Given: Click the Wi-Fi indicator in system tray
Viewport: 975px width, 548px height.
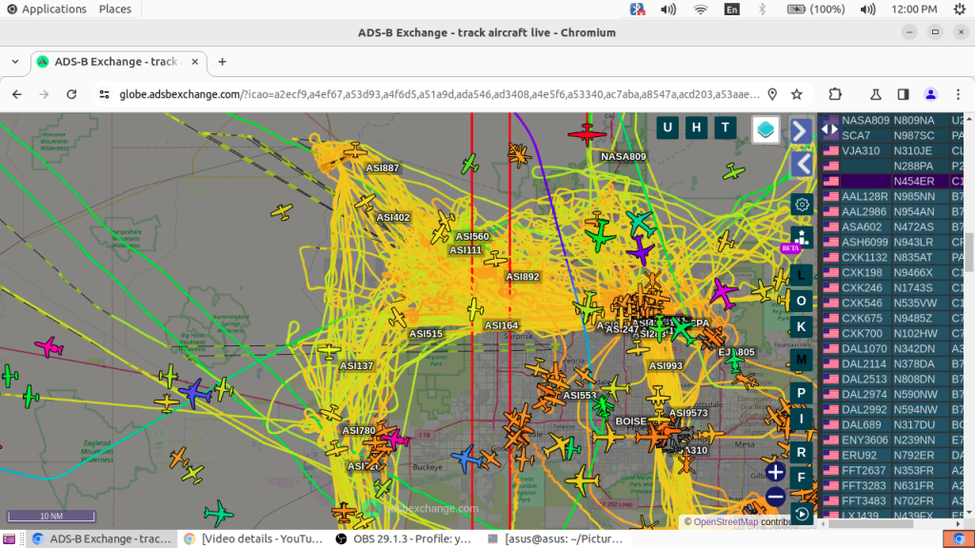Looking at the screenshot, I should click(x=700, y=10).
